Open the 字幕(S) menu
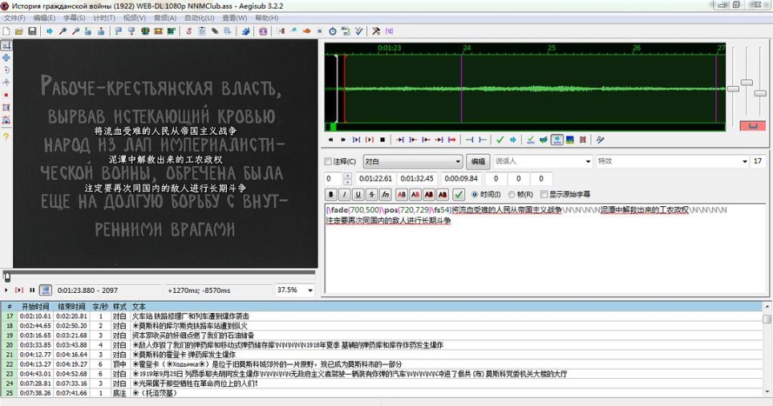The image size is (773, 406). pyautogui.click(x=74, y=18)
